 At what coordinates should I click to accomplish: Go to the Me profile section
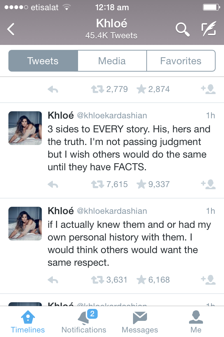coord(196,321)
